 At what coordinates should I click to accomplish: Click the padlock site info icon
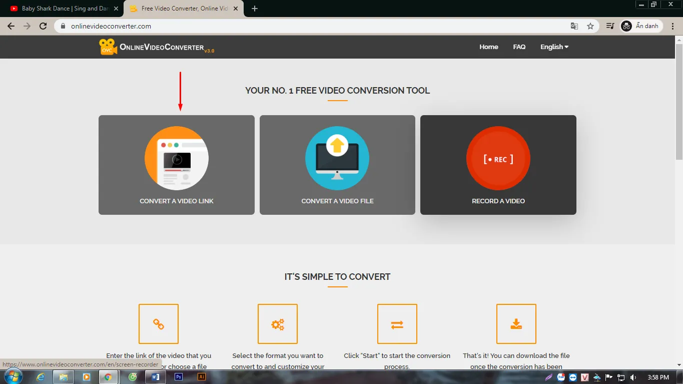63,26
